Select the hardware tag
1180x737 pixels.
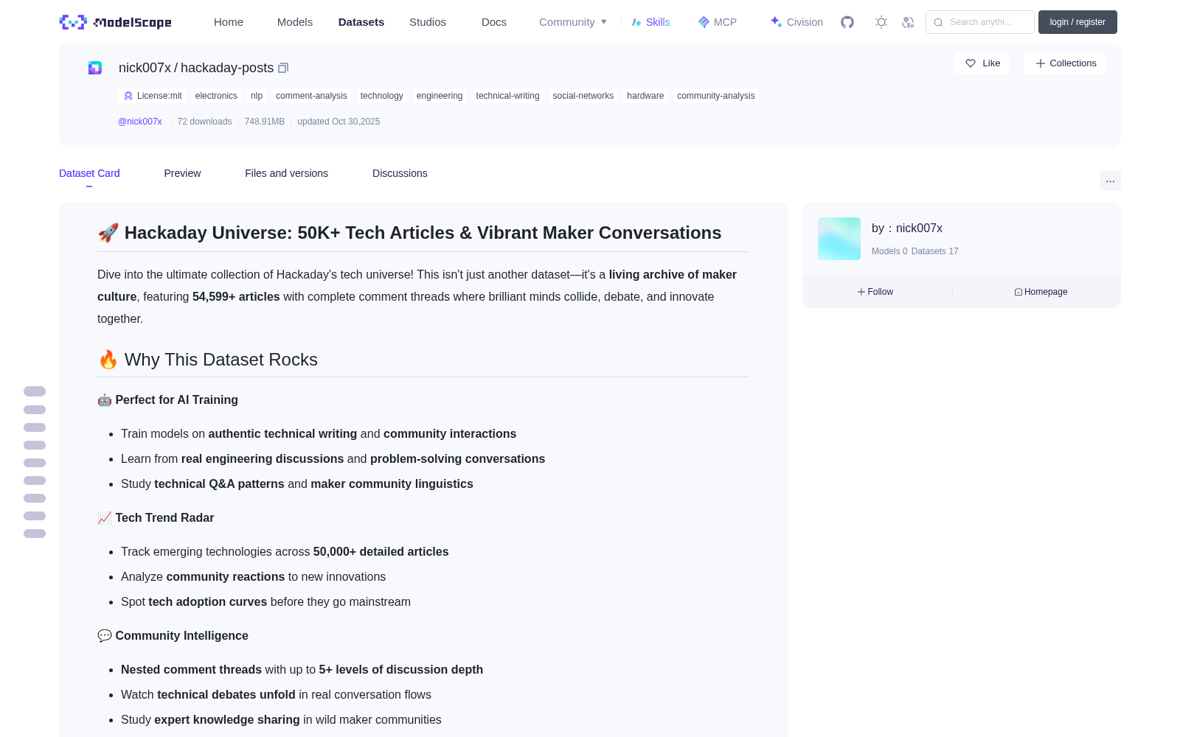point(645,96)
